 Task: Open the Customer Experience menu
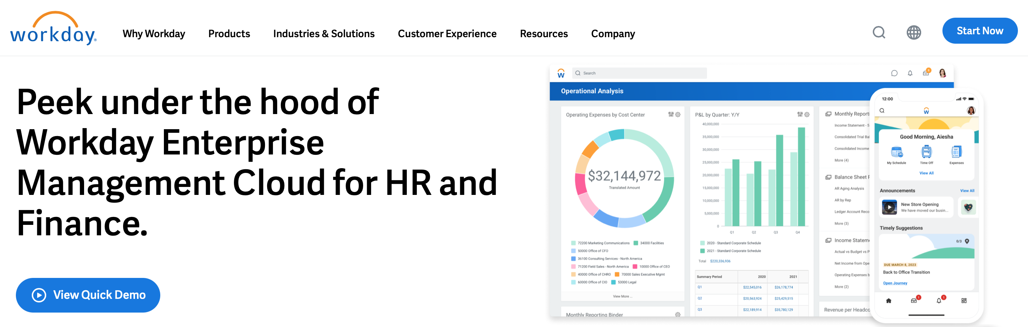[x=447, y=34]
